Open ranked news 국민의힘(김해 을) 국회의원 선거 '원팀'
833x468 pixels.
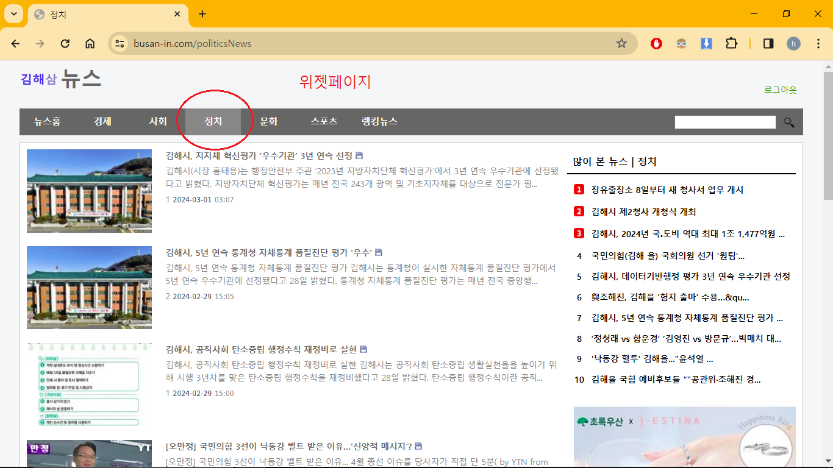click(668, 255)
